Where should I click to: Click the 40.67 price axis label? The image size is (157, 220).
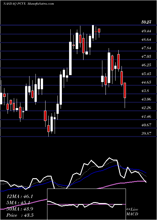(146, 125)
